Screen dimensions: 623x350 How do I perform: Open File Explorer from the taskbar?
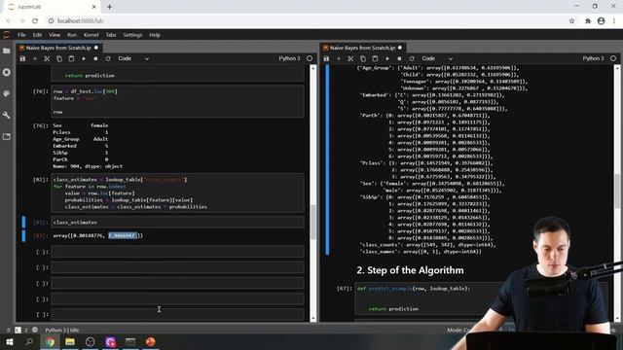[70, 341]
